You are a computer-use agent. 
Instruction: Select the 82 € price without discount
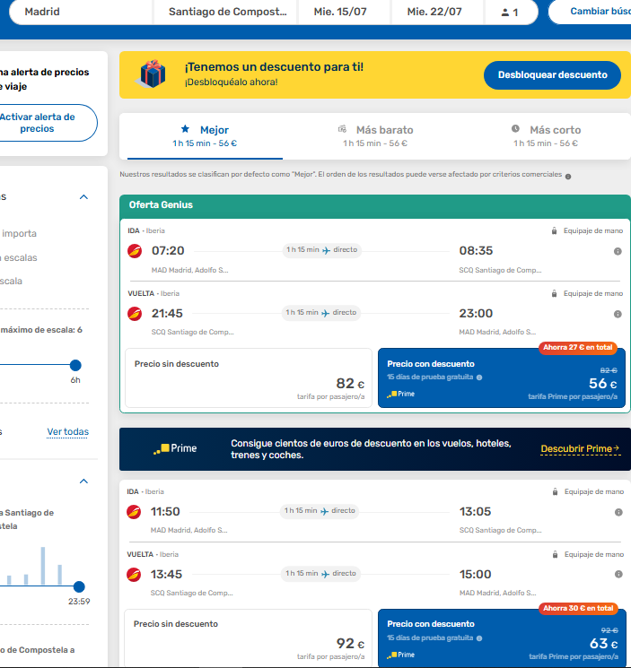tap(249, 377)
